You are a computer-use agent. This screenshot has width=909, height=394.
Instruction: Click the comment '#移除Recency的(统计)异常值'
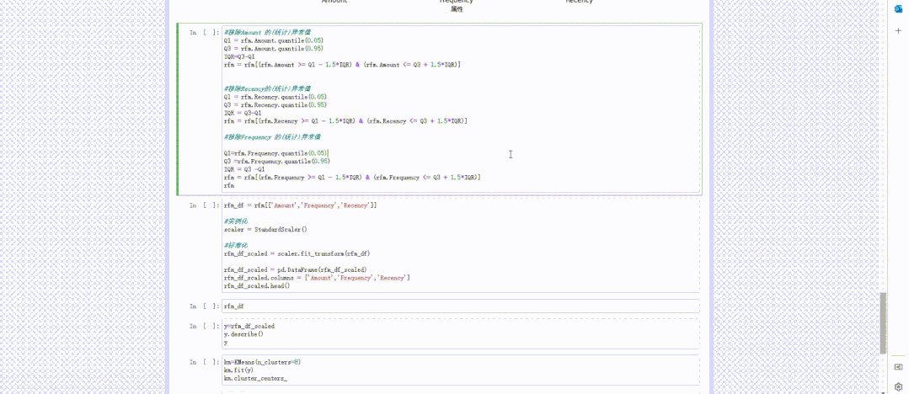click(x=267, y=88)
